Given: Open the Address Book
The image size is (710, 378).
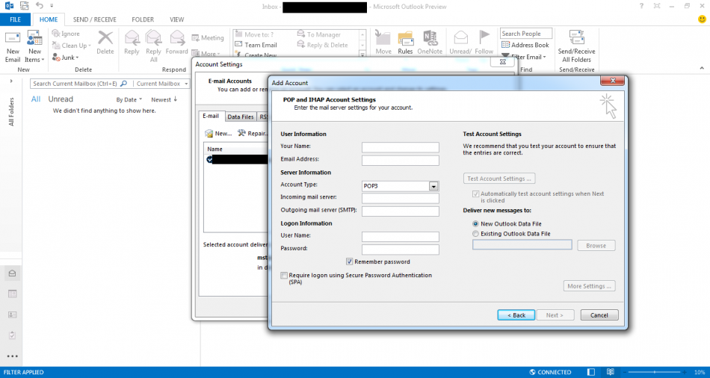Looking at the screenshot, I should 525,45.
